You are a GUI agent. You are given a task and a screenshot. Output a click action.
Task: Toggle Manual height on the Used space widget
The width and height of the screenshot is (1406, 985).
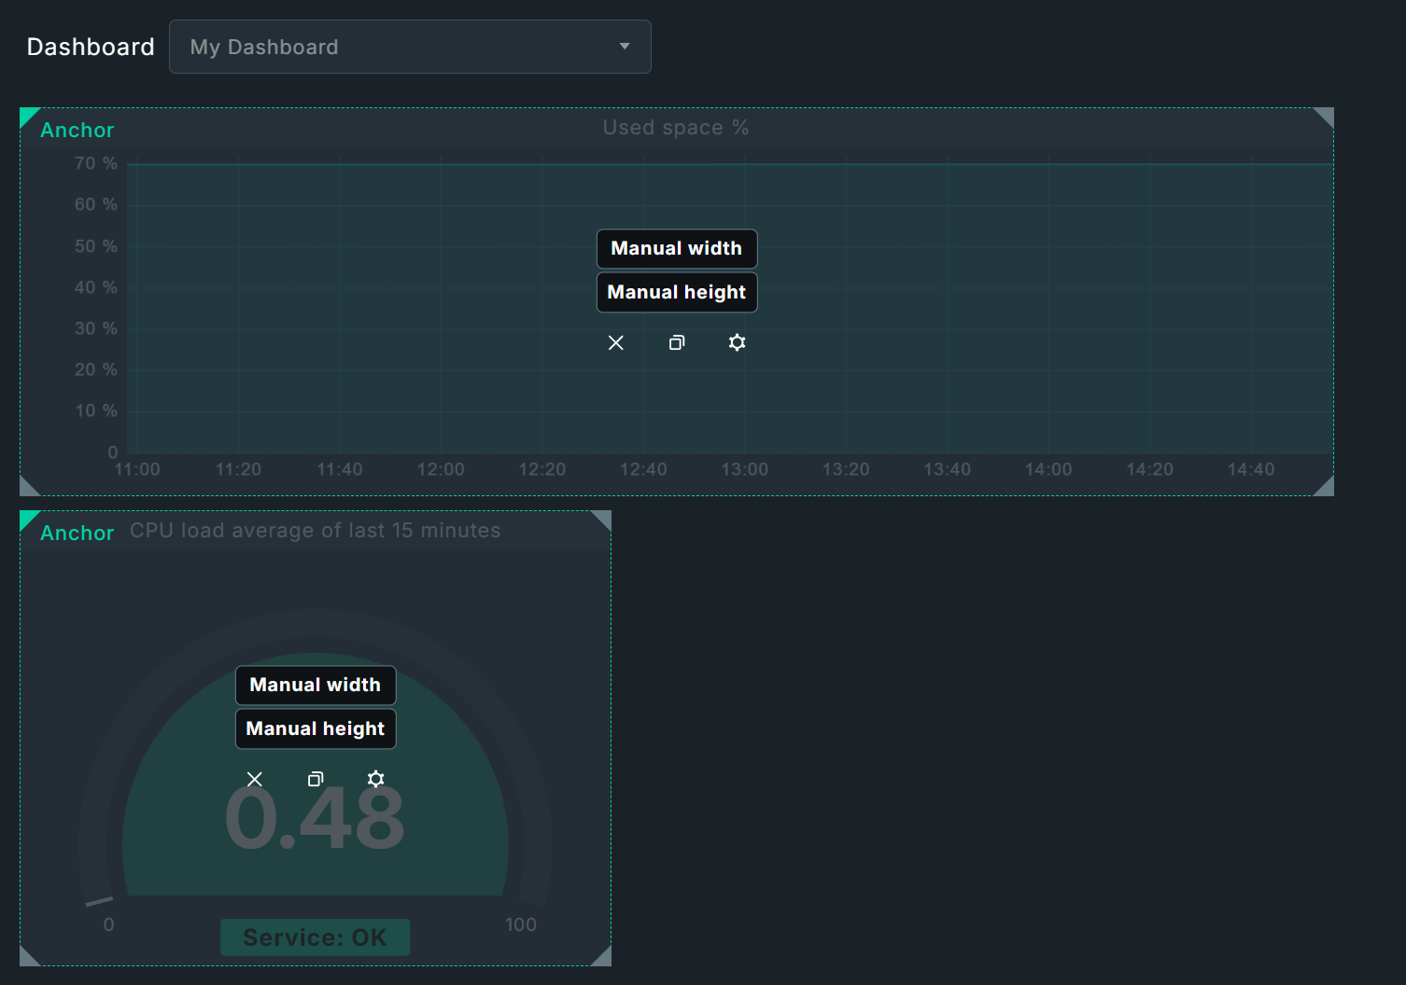676,292
